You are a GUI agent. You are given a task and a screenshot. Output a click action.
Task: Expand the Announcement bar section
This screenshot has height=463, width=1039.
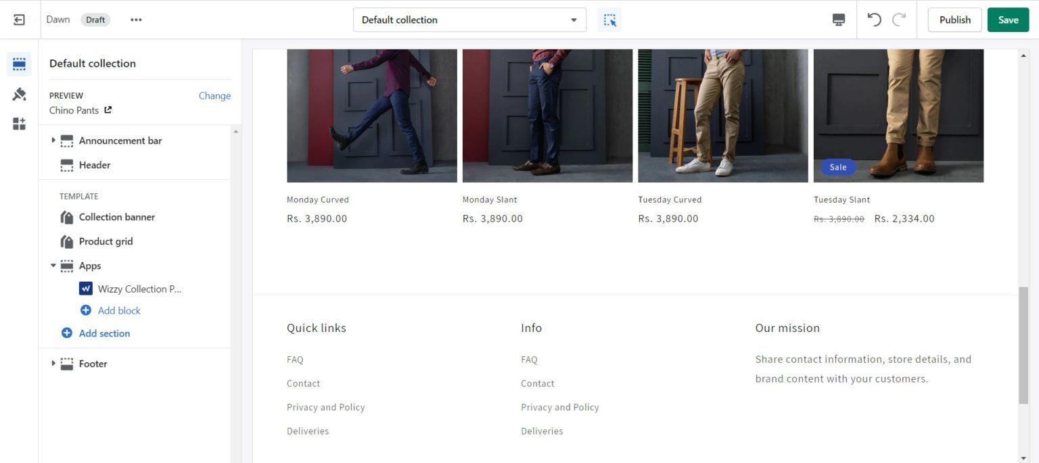54,141
